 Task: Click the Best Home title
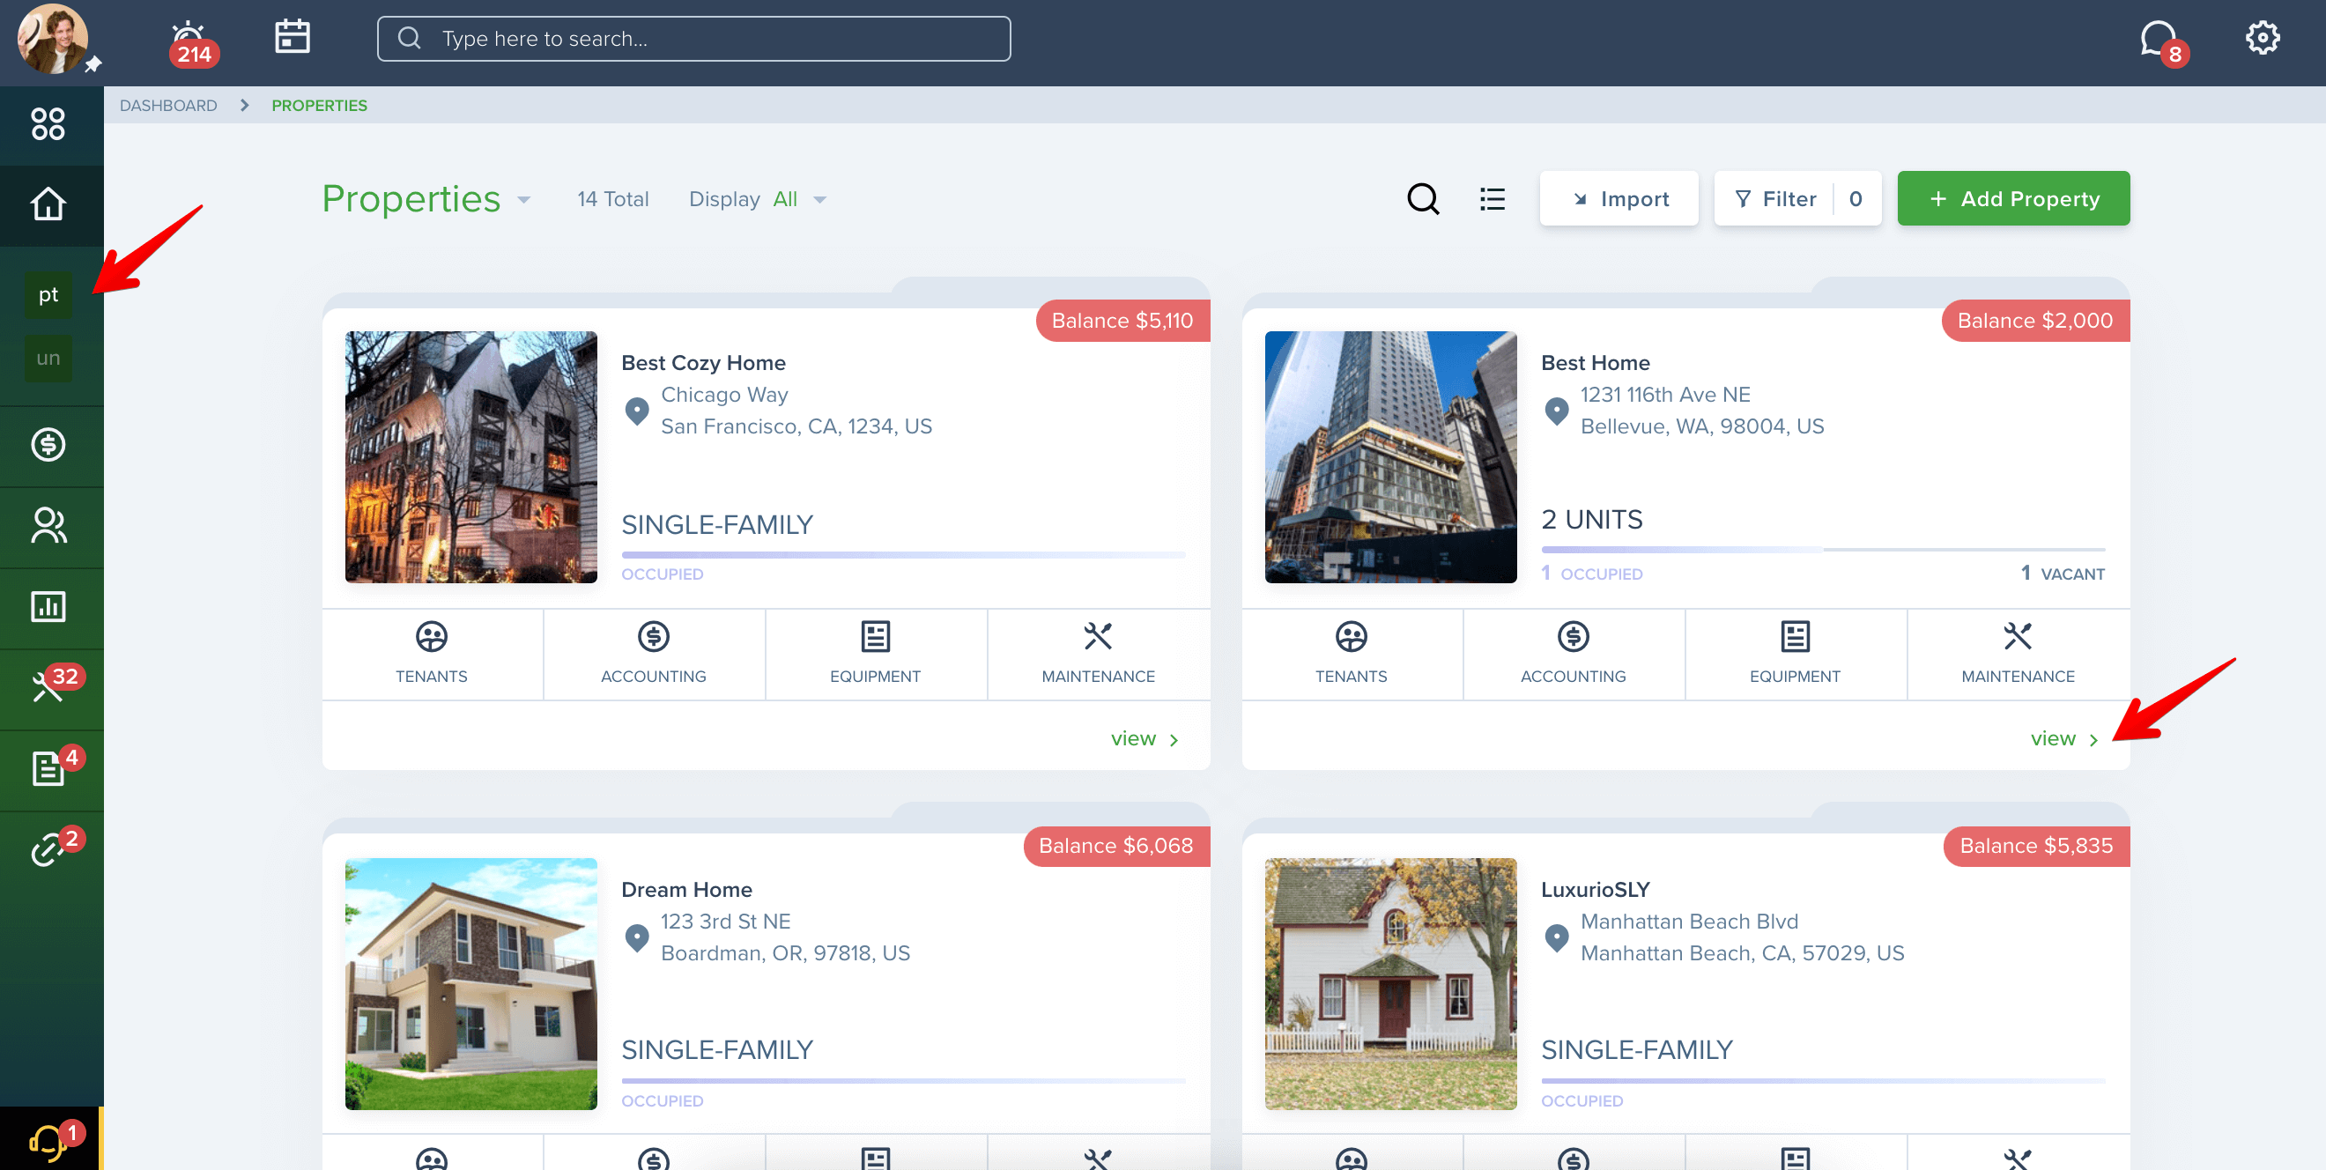coord(1596,363)
